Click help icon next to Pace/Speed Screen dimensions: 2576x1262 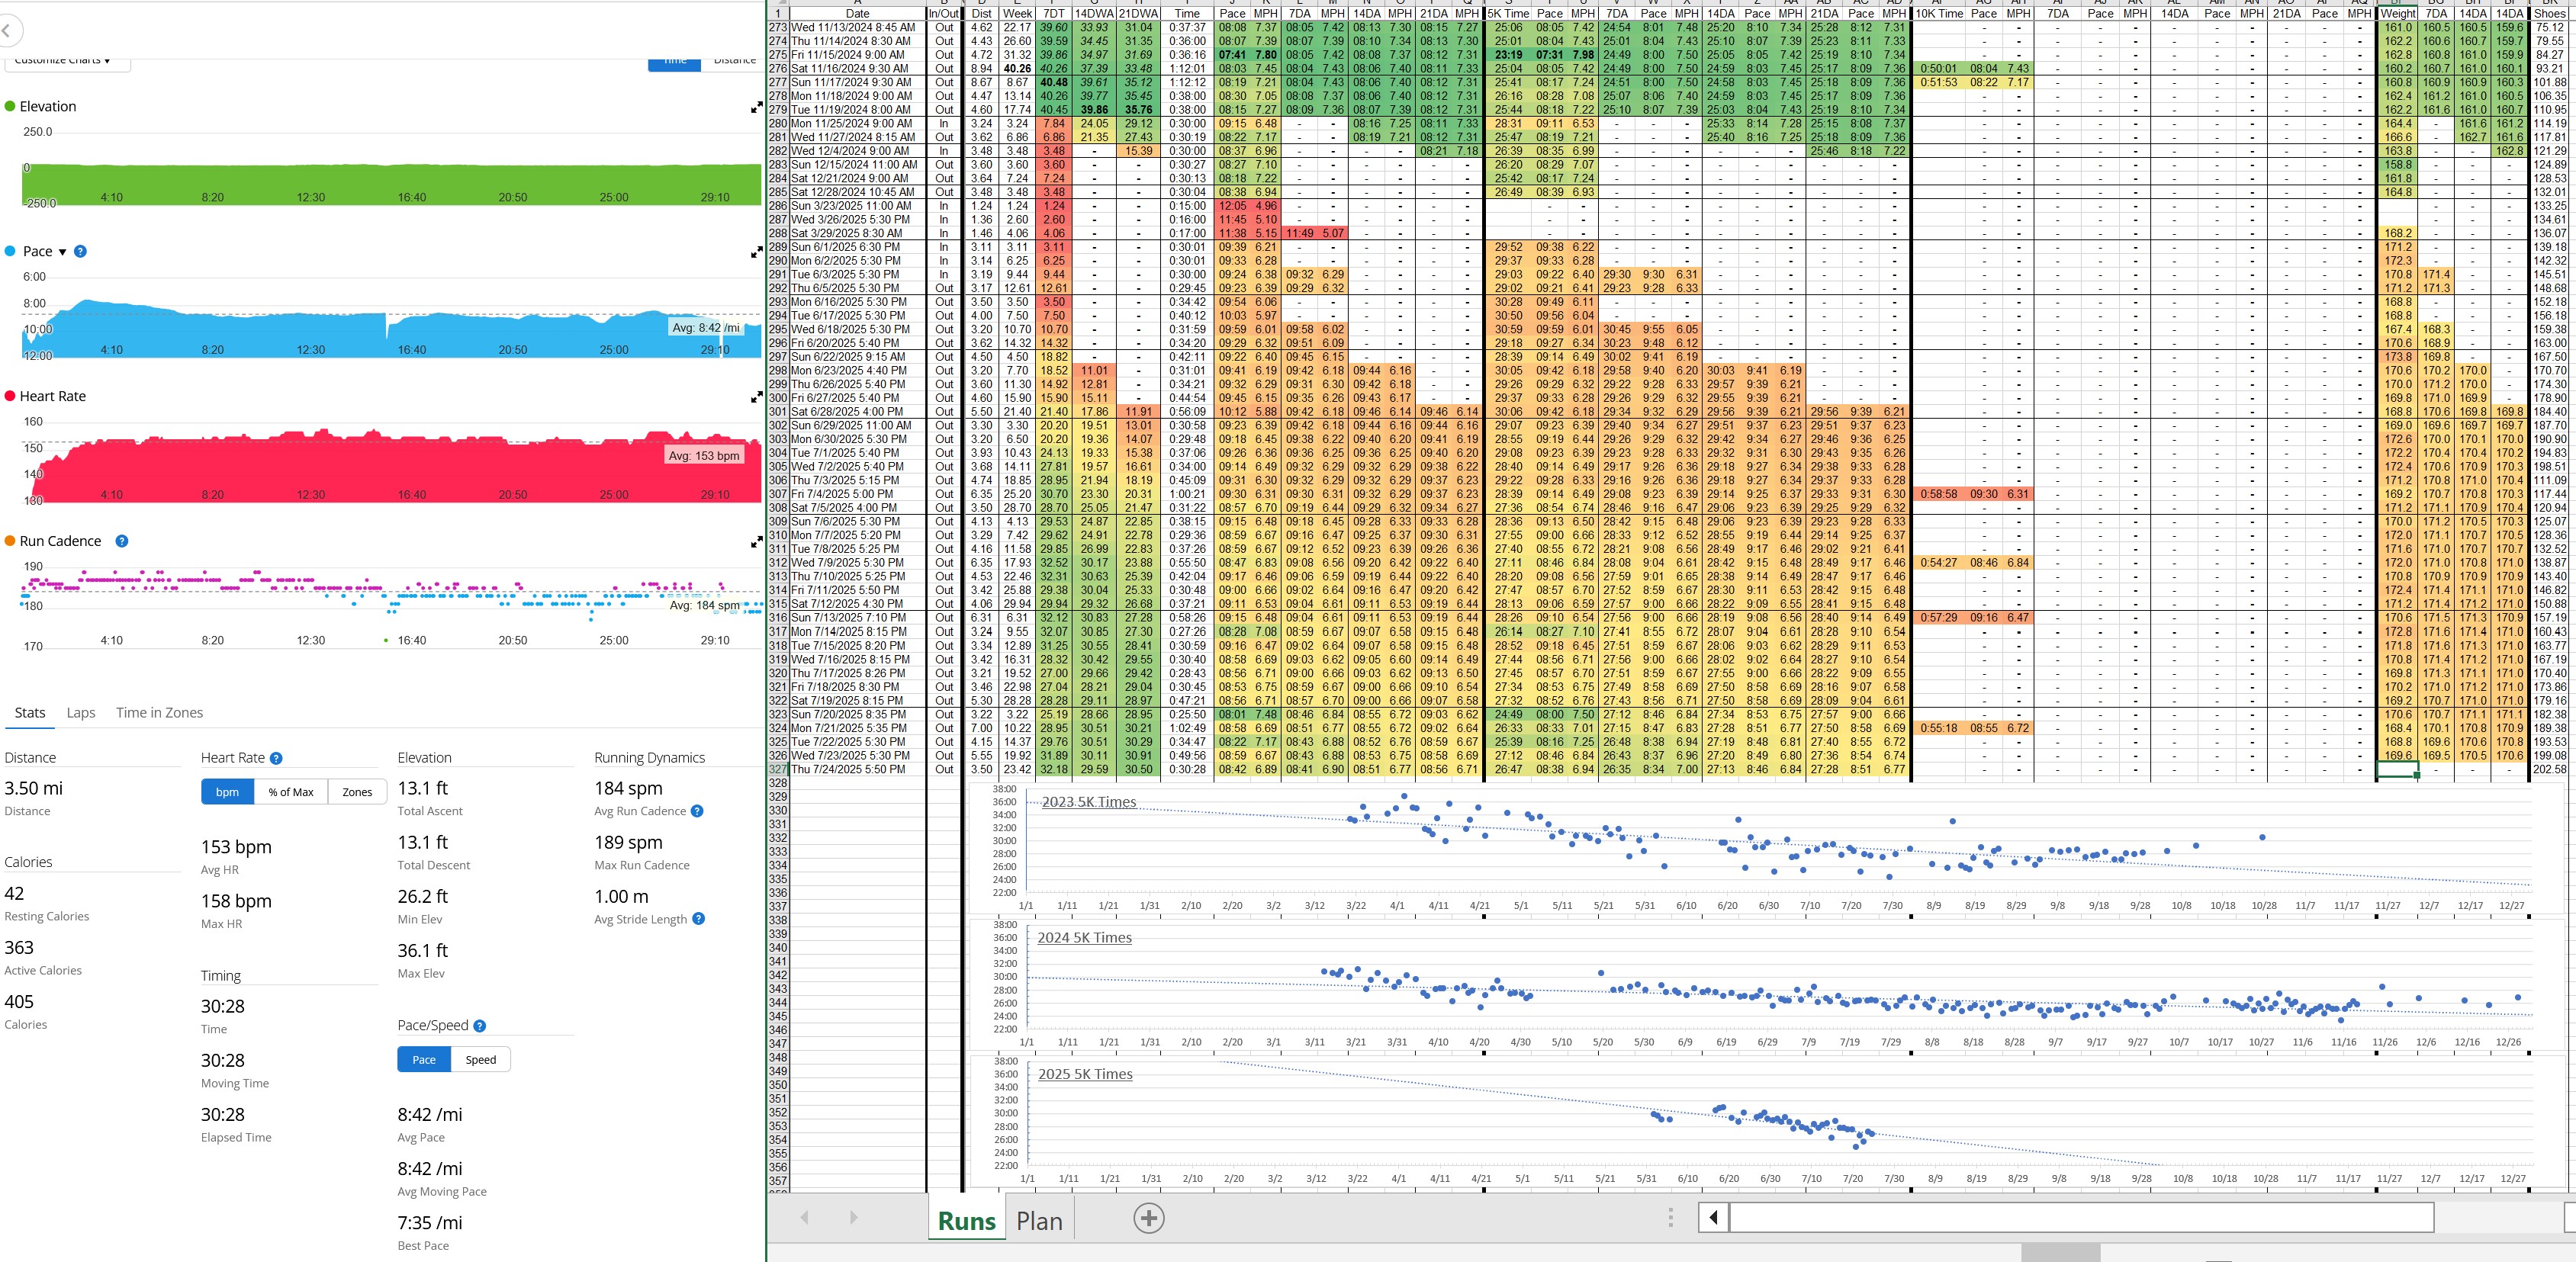coord(480,1026)
